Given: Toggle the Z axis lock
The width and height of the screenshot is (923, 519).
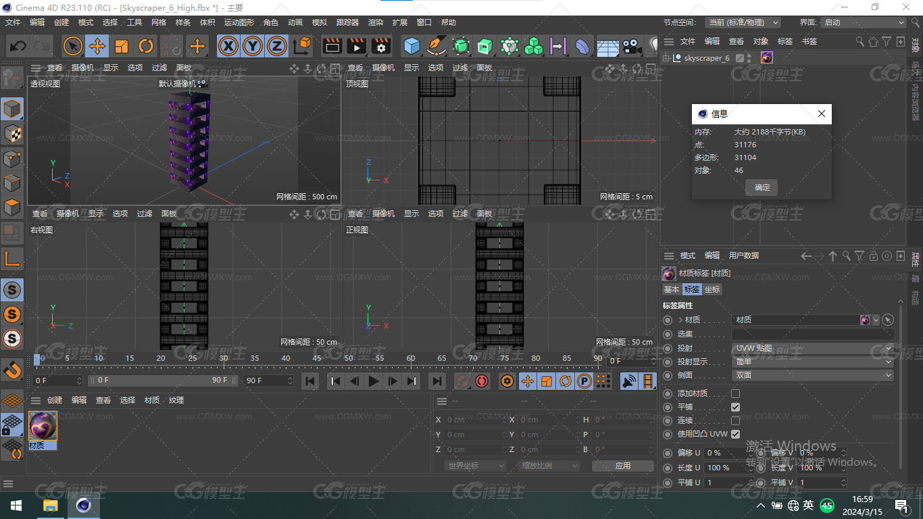Looking at the screenshot, I should [x=277, y=46].
